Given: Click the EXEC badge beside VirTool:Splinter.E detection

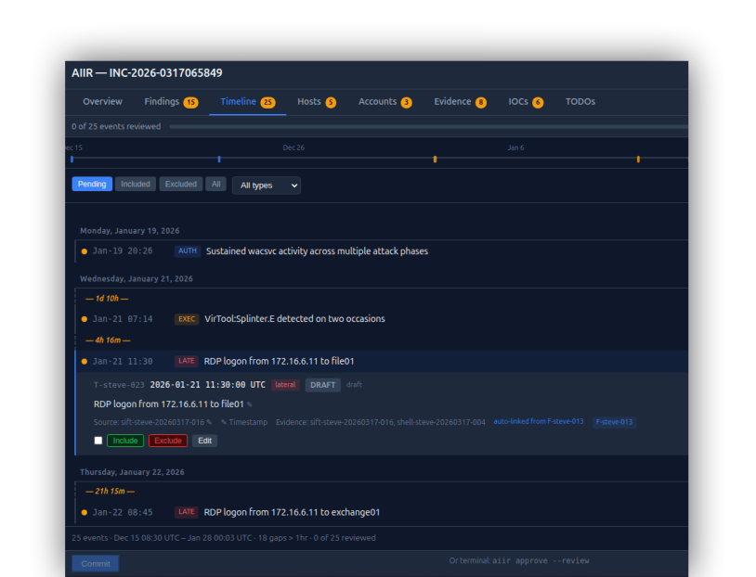Looking at the screenshot, I should coord(186,318).
